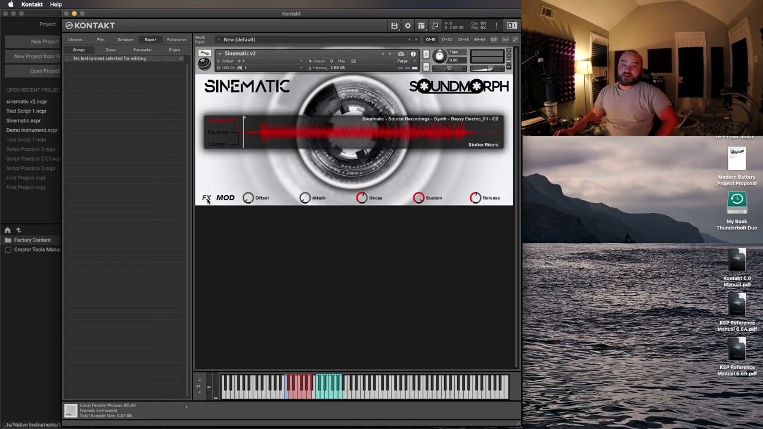Select the Source sample mode

[216, 144]
